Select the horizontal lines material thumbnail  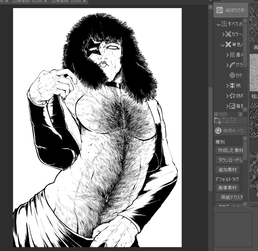[x=254, y=204]
